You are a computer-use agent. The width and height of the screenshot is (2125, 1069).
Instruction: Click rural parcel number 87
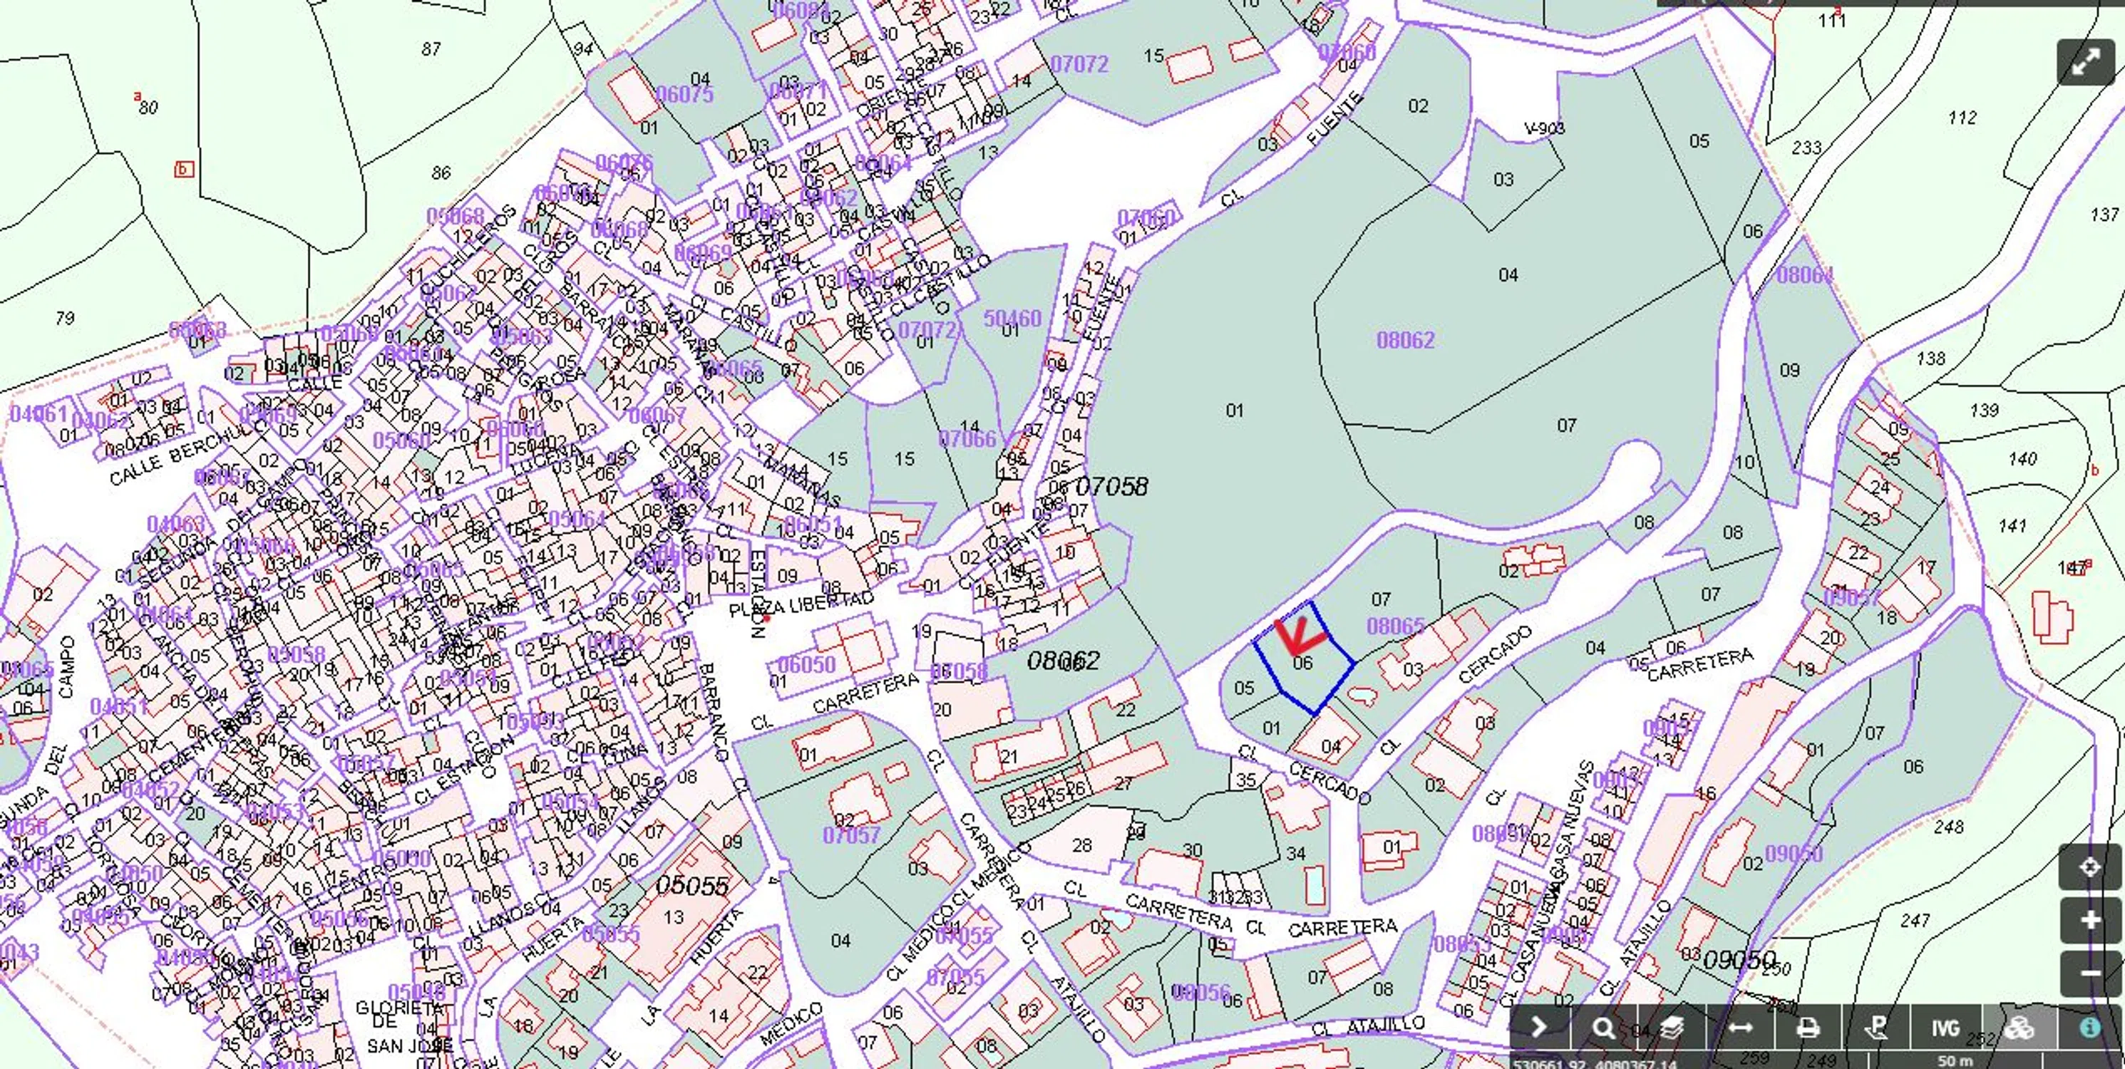tap(431, 49)
